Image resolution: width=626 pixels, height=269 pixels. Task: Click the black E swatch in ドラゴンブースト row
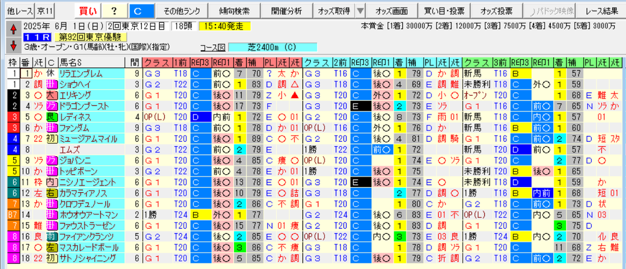click(361, 106)
